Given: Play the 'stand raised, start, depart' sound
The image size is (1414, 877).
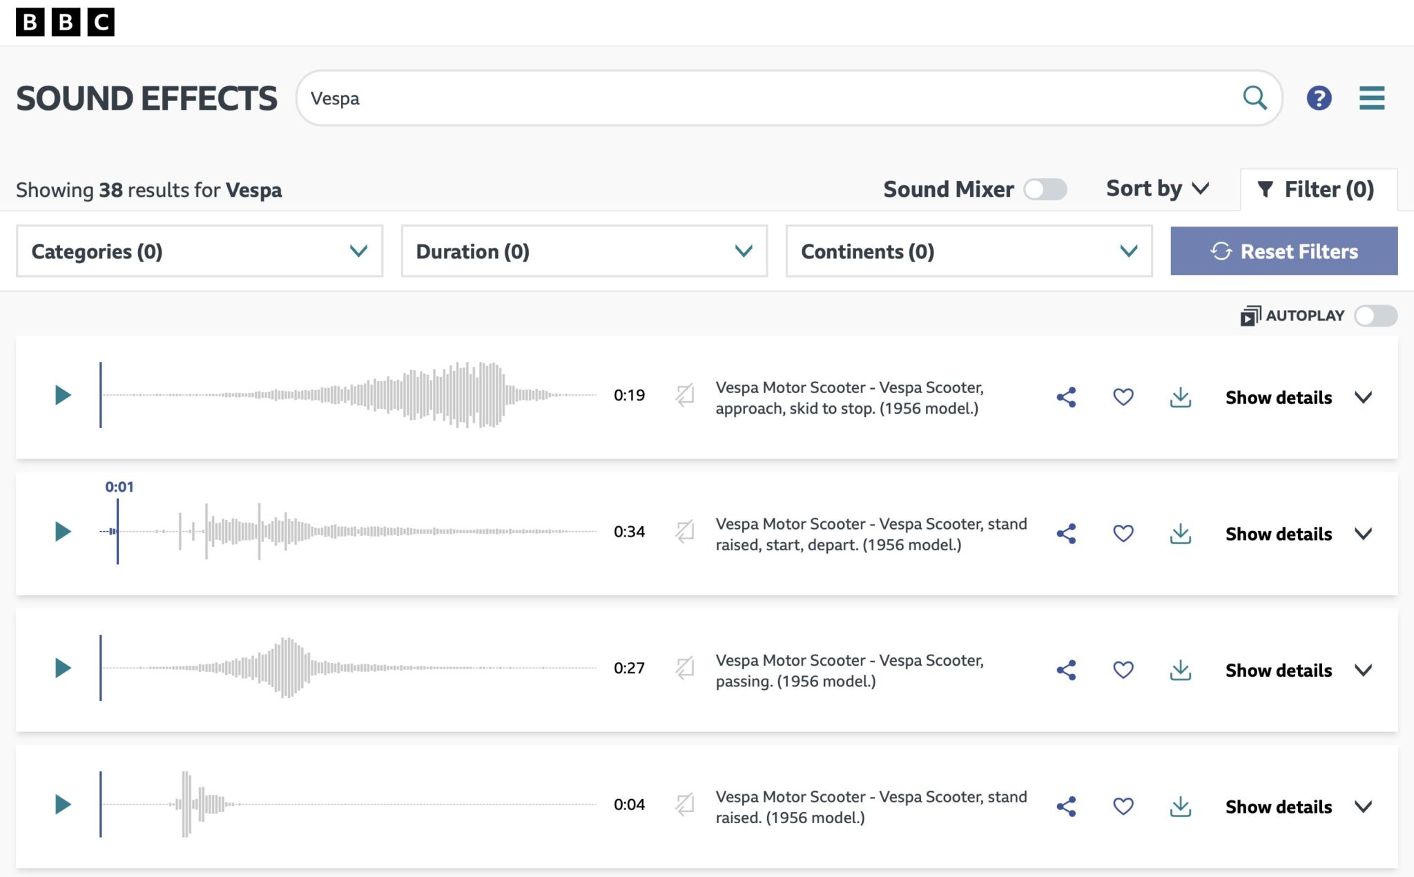Looking at the screenshot, I should point(63,532).
